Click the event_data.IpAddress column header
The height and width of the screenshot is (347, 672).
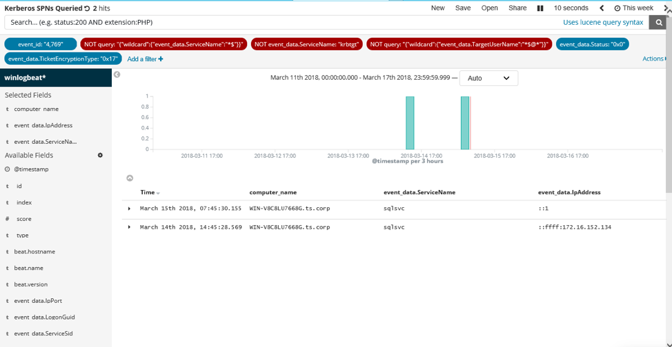pyautogui.click(x=569, y=193)
